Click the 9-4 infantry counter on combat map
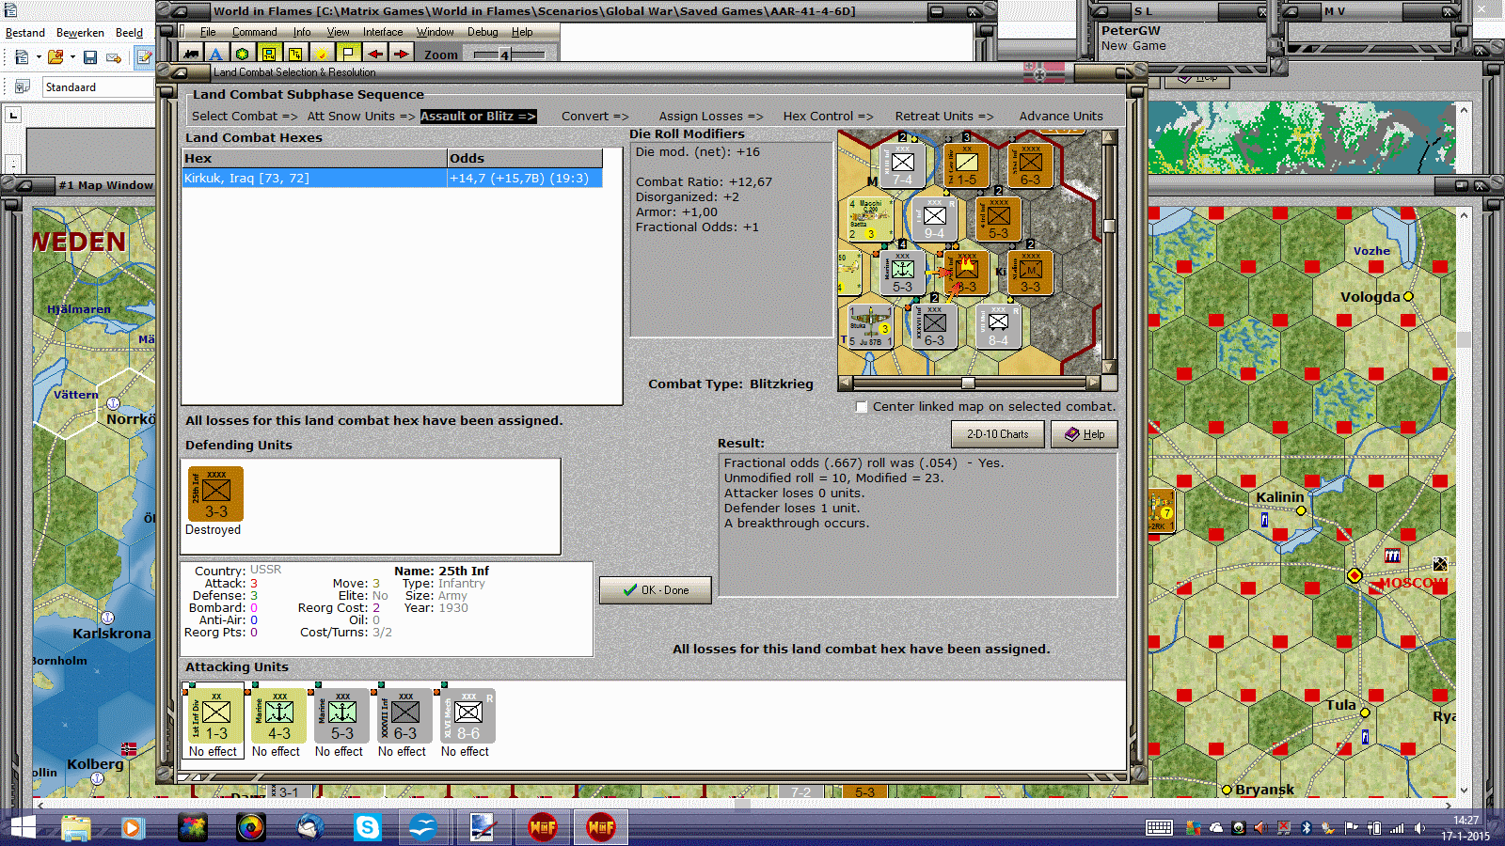The width and height of the screenshot is (1505, 846). pyautogui.click(x=934, y=219)
